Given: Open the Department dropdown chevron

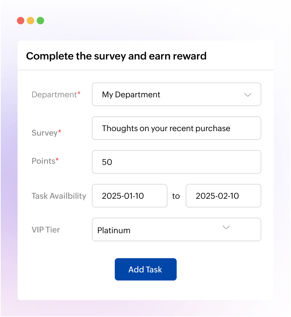Looking at the screenshot, I should coord(248,95).
